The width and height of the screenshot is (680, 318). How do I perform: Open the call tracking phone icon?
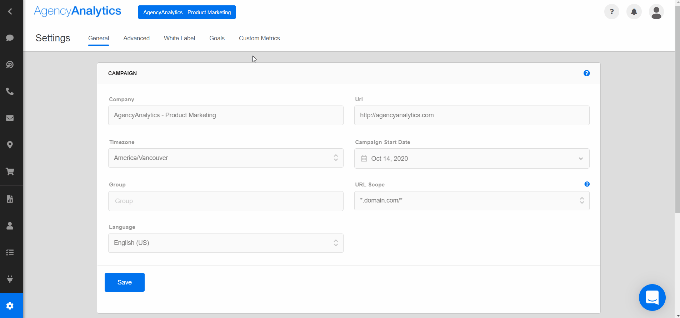[x=10, y=92]
